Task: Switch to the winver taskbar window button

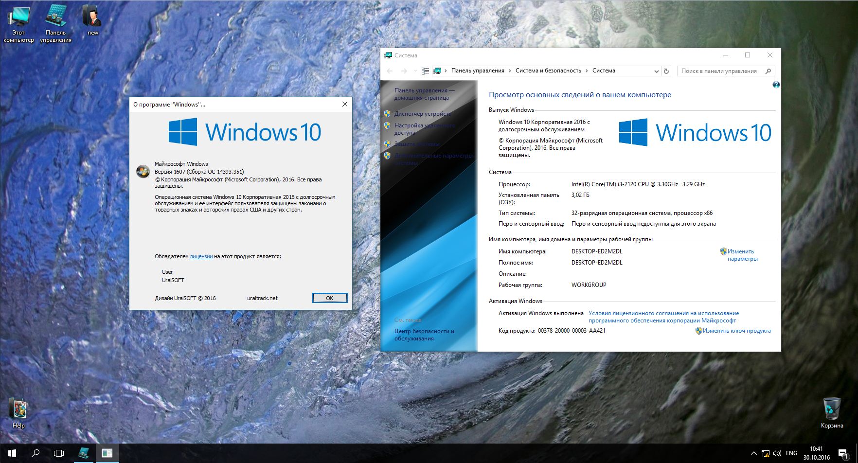Action: pos(107,453)
